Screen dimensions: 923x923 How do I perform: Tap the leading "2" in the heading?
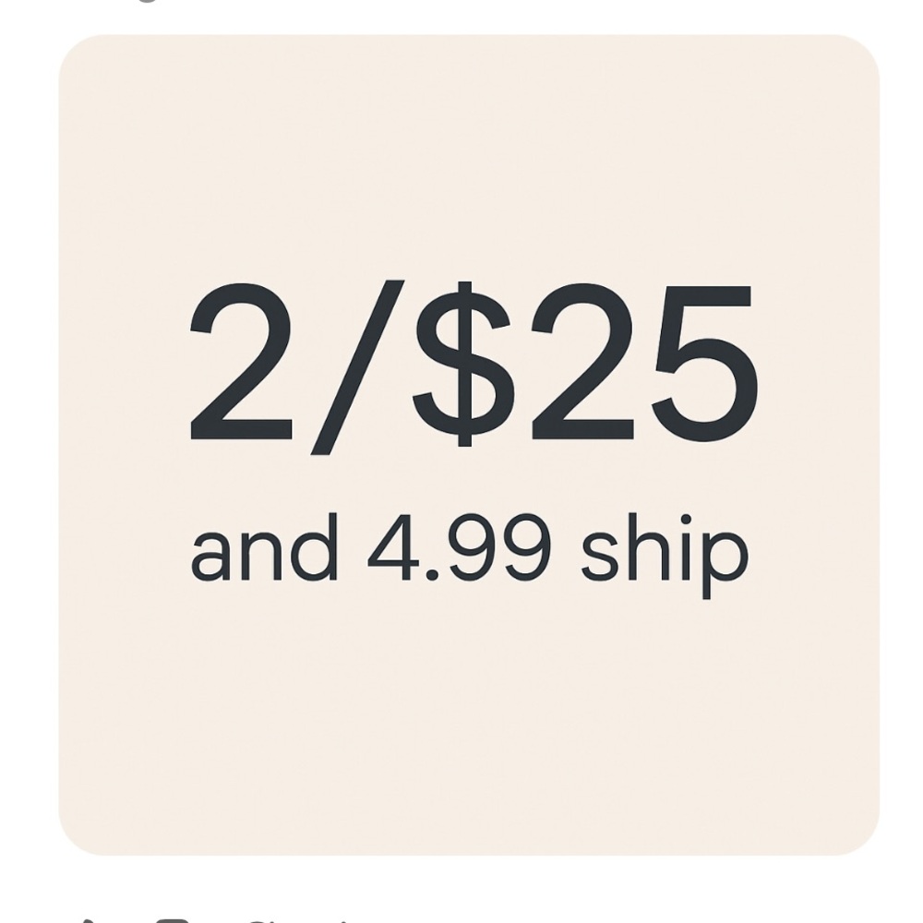pos(242,363)
